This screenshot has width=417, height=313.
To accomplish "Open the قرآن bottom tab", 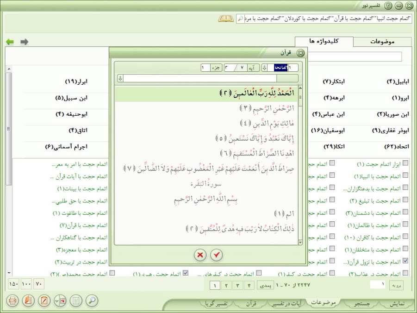I will pos(250,304).
